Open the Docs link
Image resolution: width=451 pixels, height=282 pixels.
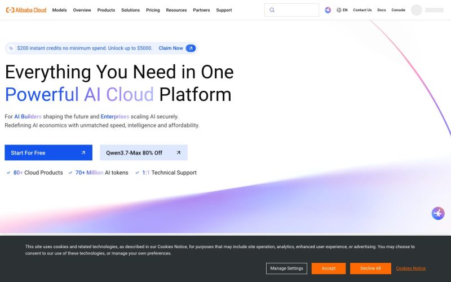click(x=382, y=10)
